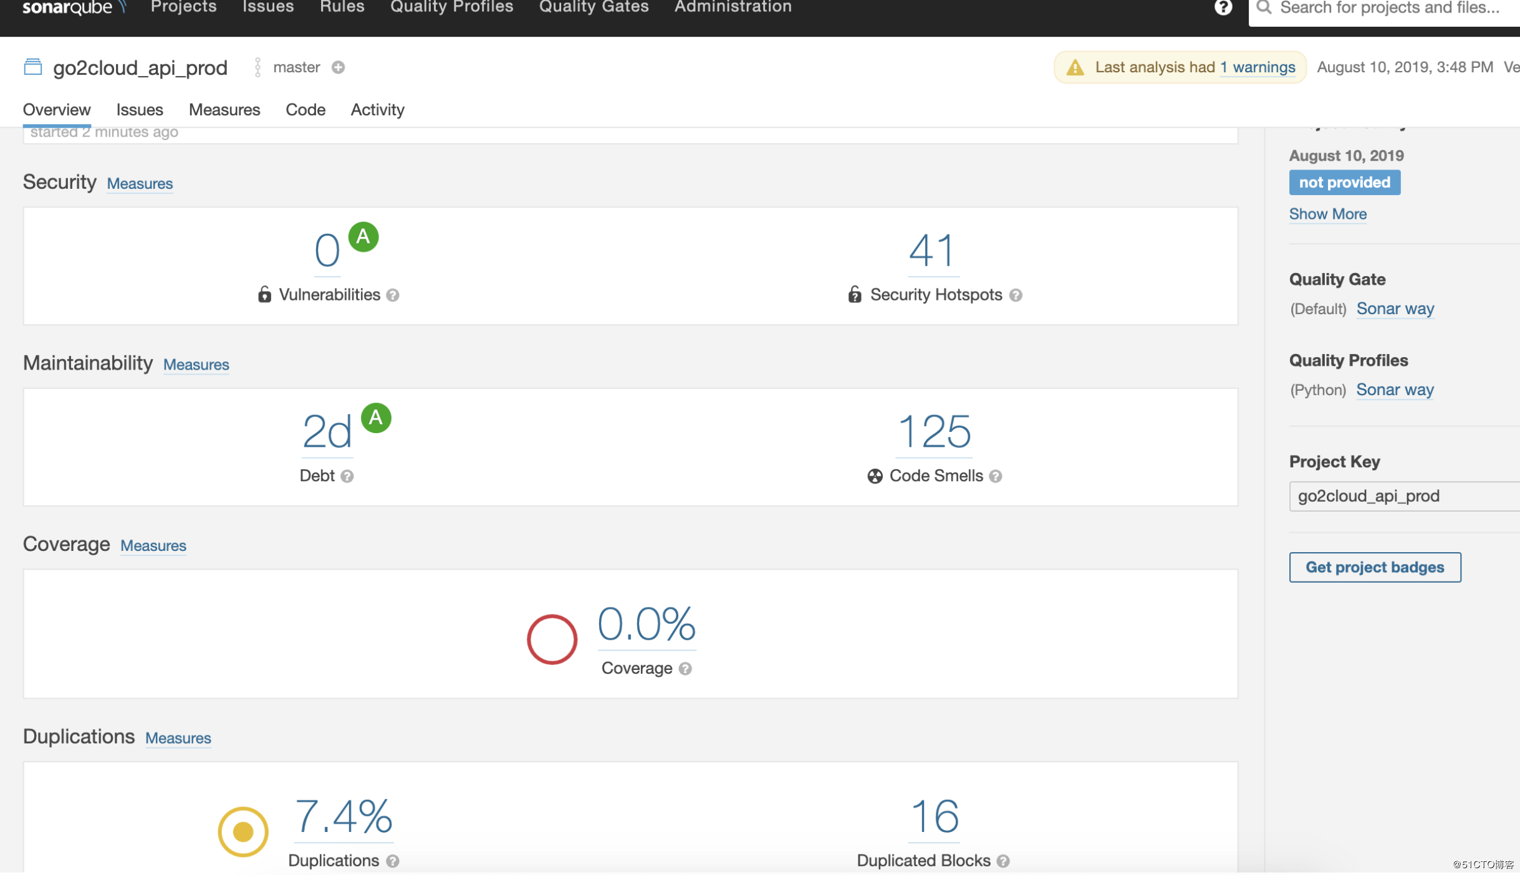The image size is (1520, 875).
Task: Click the plus icon next to master branch
Action: [x=338, y=67]
